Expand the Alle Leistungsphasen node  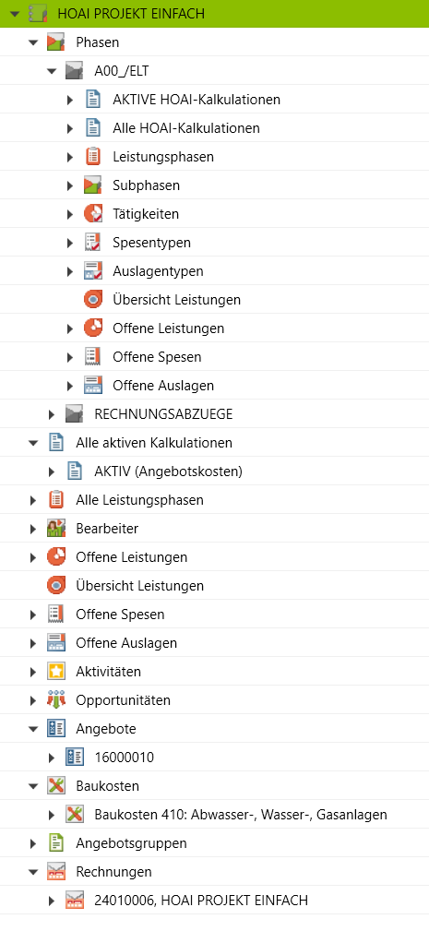(x=33, y=500)
